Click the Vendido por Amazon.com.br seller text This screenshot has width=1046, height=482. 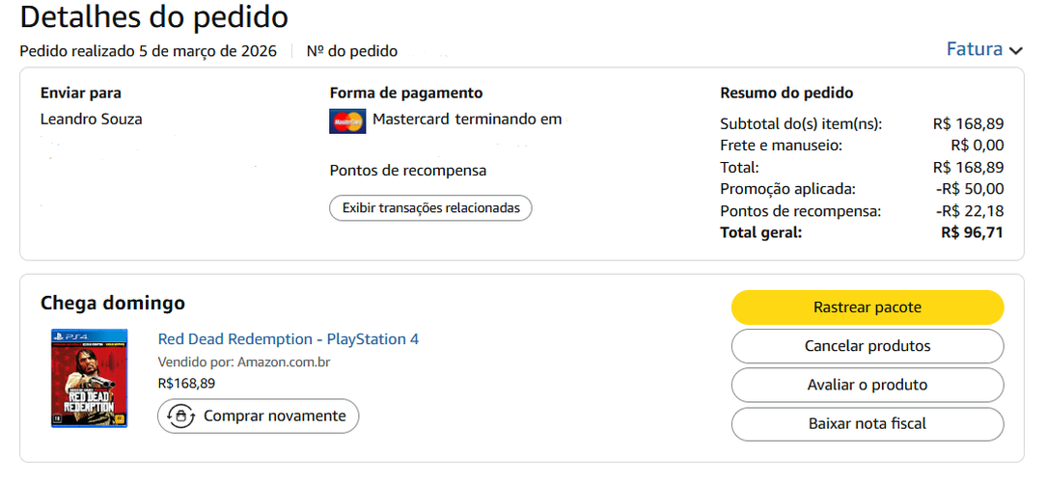(244, 362)
